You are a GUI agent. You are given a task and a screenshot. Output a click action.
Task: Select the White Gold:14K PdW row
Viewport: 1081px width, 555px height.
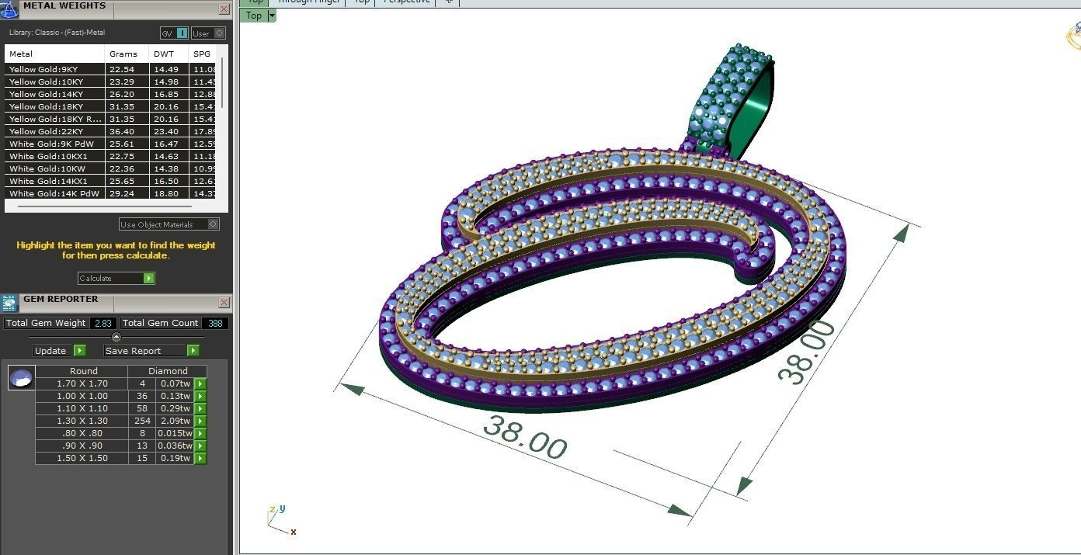(111, 193)
